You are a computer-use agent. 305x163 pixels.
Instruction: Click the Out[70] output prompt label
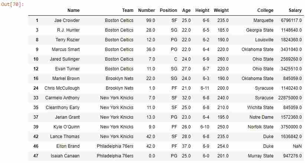[12, 4]
